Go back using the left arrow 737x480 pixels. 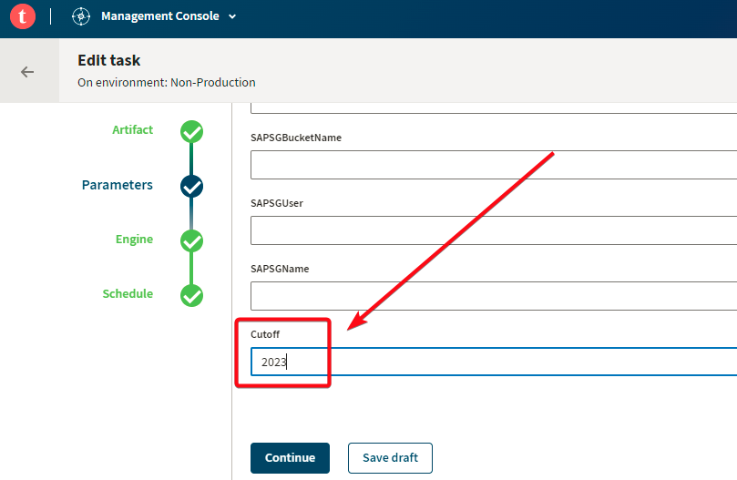coord(27,72)
